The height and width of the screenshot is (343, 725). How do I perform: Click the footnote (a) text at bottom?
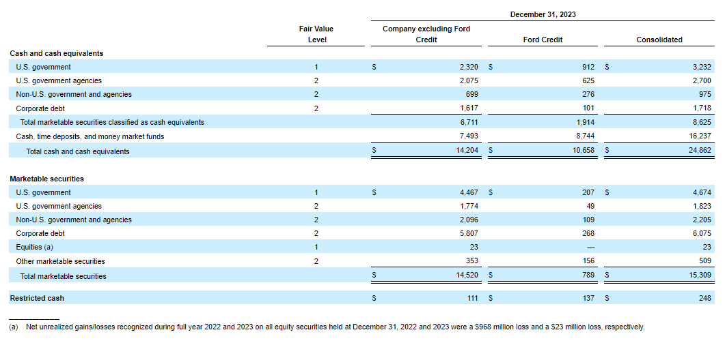pyautogui.click(x=327, y=327)
